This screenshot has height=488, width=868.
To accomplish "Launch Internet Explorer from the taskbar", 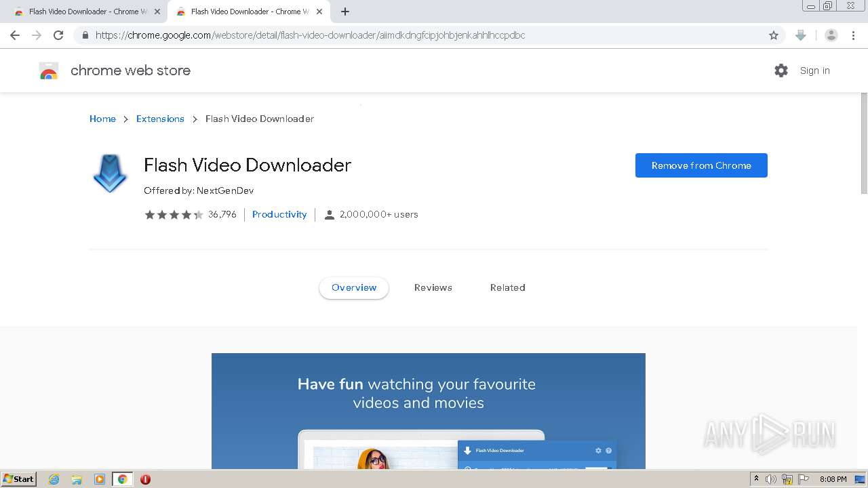I will (x=54, y=479).
